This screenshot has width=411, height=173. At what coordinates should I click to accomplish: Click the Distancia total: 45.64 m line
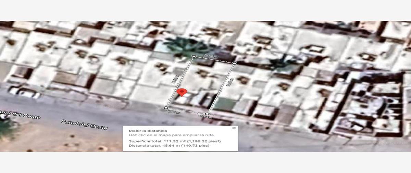169,146
